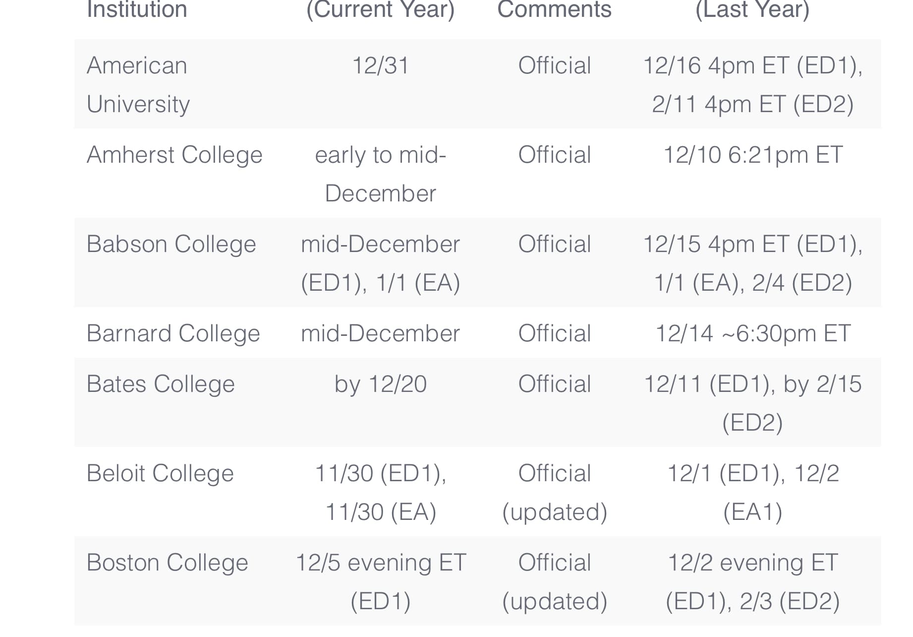Click the Comments column header
Screen dimensions: 913x637
[554, 9]
